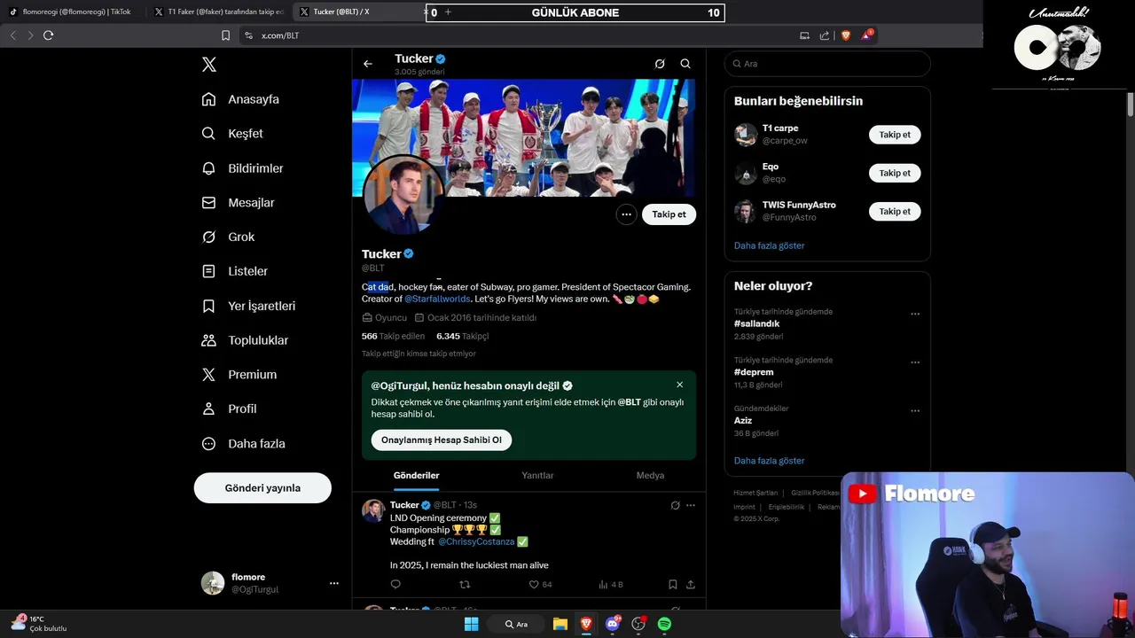Open @Starfallworlds link in bio
The image size is (1135, 638).
pyautogui.click(x=438, y=300)
